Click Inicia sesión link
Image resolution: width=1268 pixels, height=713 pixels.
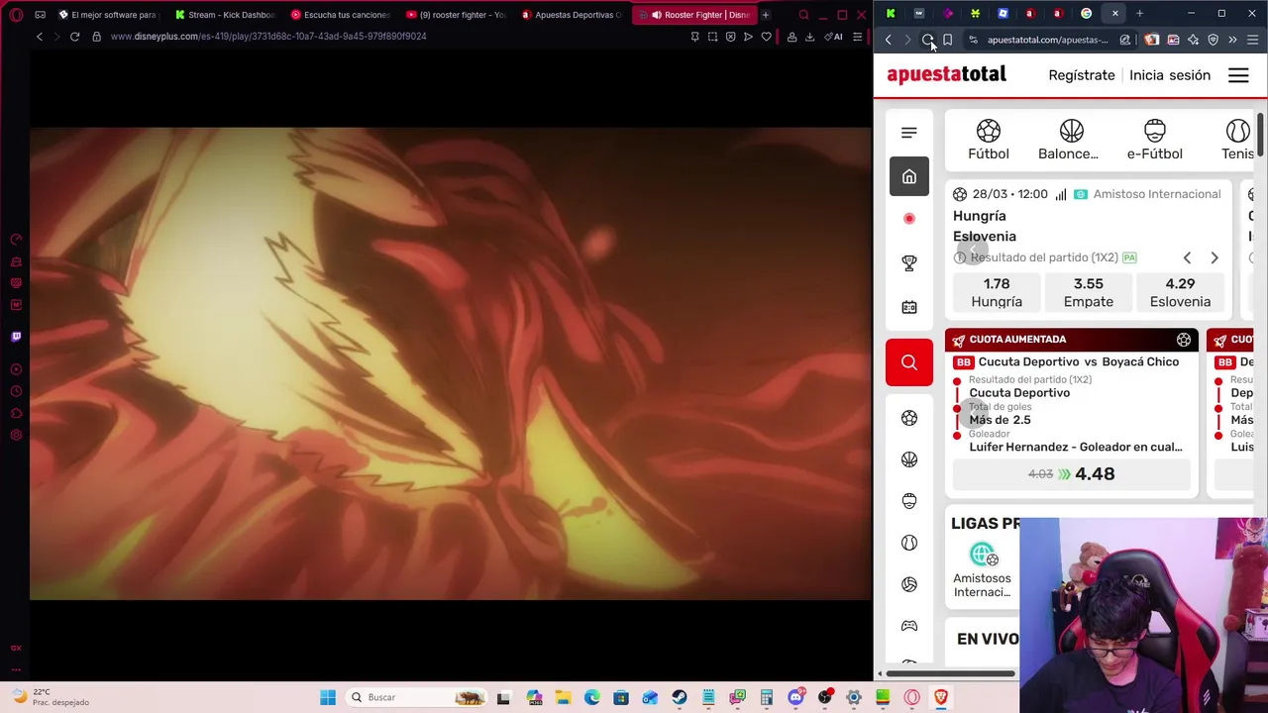pyautogui.click(x=1169, y=75)
